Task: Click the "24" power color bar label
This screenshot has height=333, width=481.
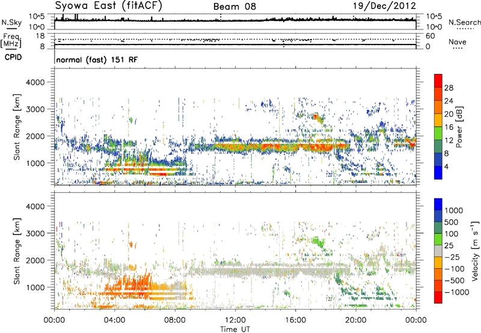Action: pos(449,101)
